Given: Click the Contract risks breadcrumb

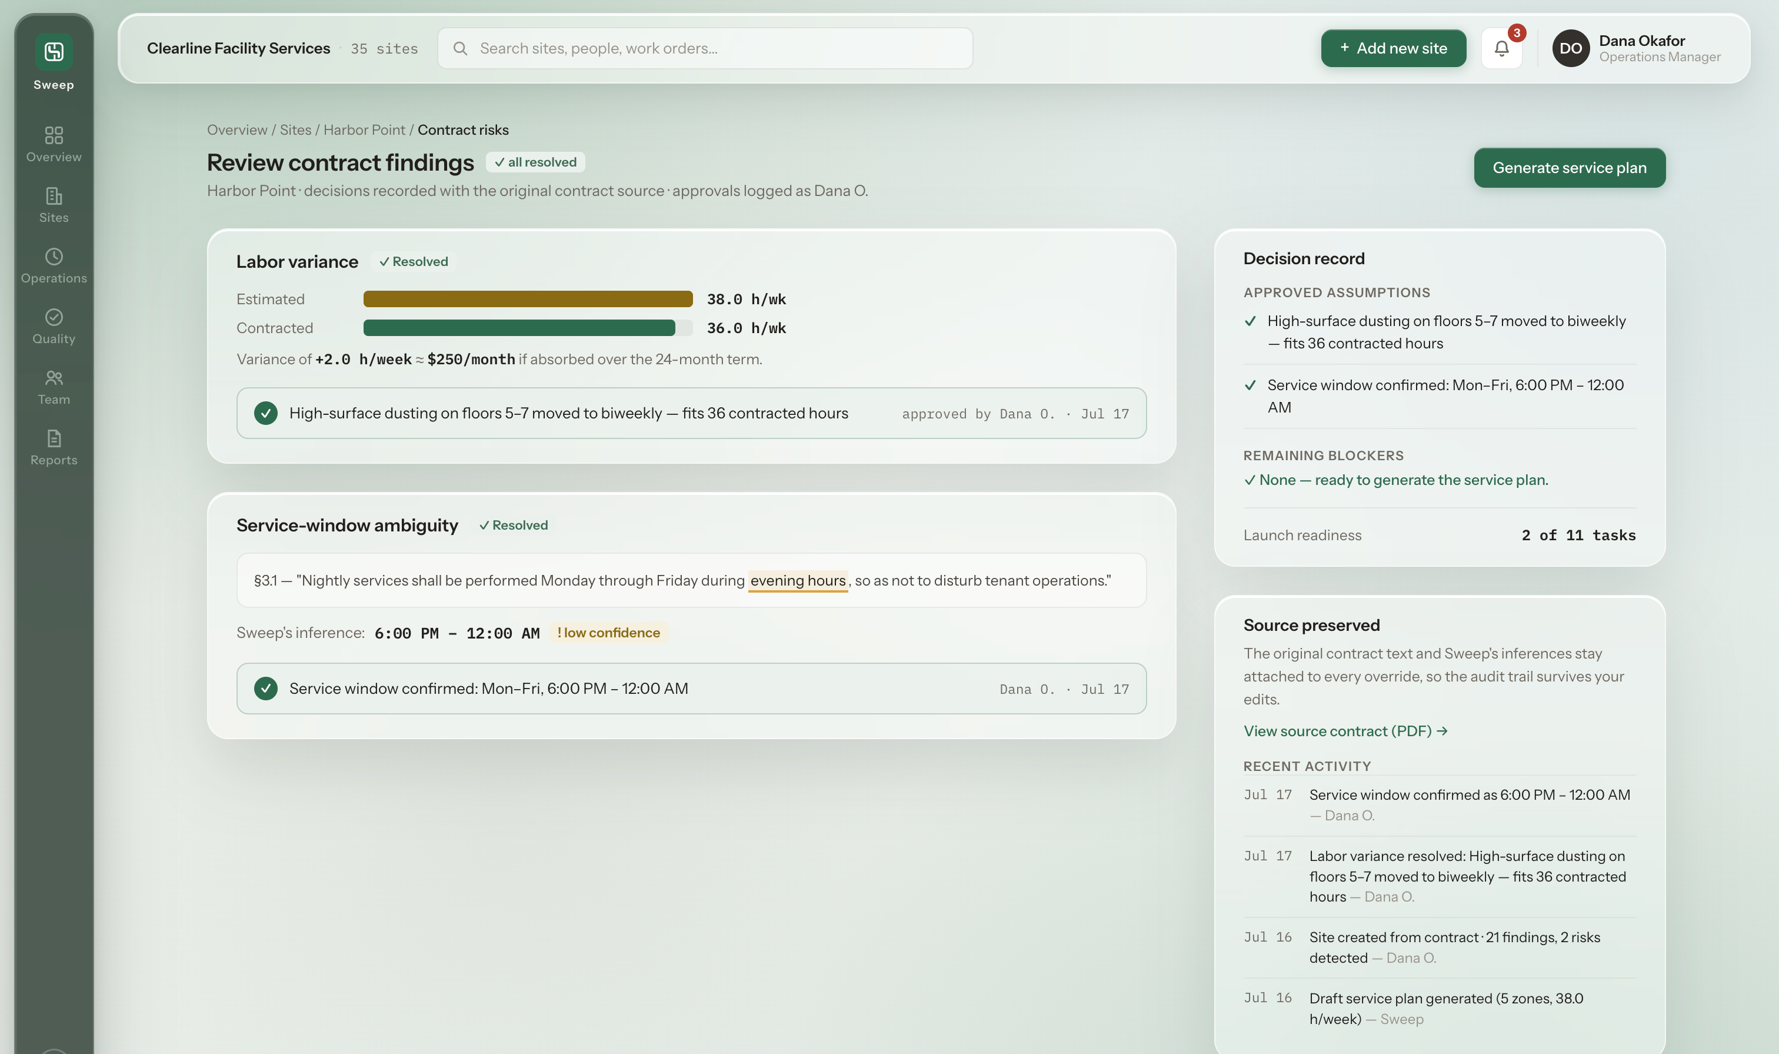Looking at the screenshot, I should tap(463, 130).
